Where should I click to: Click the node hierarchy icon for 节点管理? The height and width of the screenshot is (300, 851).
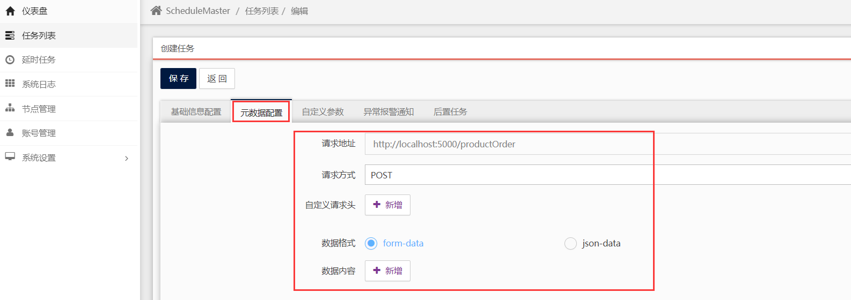10,108
